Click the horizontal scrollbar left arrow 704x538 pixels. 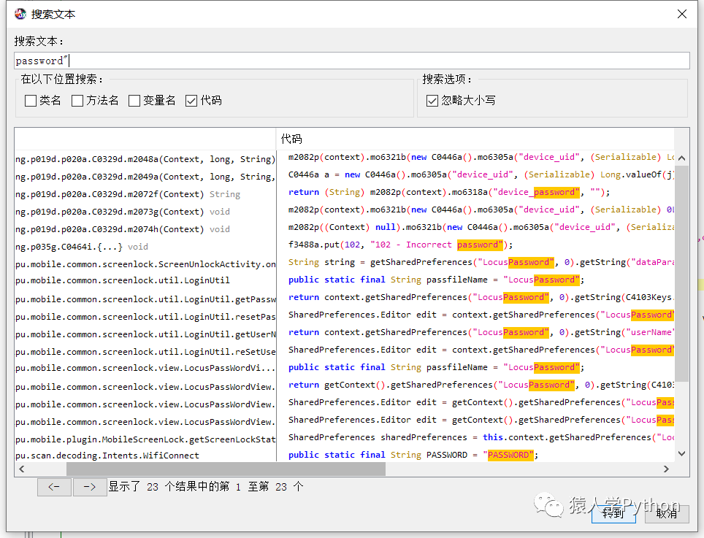point(22,469)
